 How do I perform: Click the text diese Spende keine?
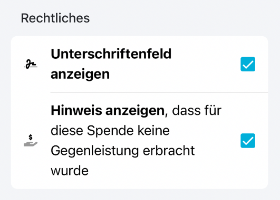(x=110, y=131)
